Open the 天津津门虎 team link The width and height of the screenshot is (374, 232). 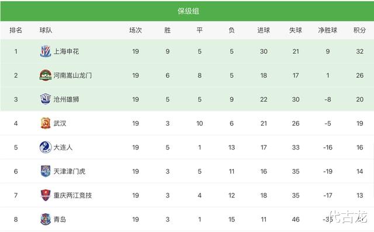(70, 171)
